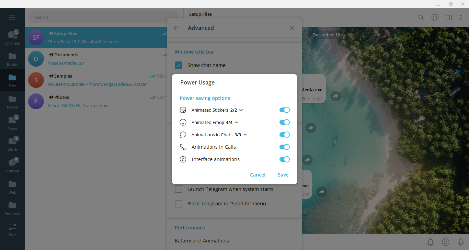The image size is (469, 250).
Task: Open the comments discussion icon
Action: pyautogui.click(x=435, y=18)
